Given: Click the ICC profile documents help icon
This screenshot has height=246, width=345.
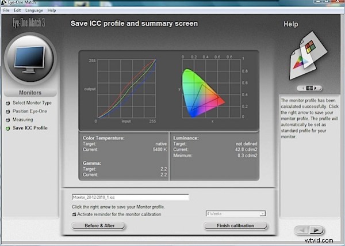Looking at the screenshot, I should [308, 55].
